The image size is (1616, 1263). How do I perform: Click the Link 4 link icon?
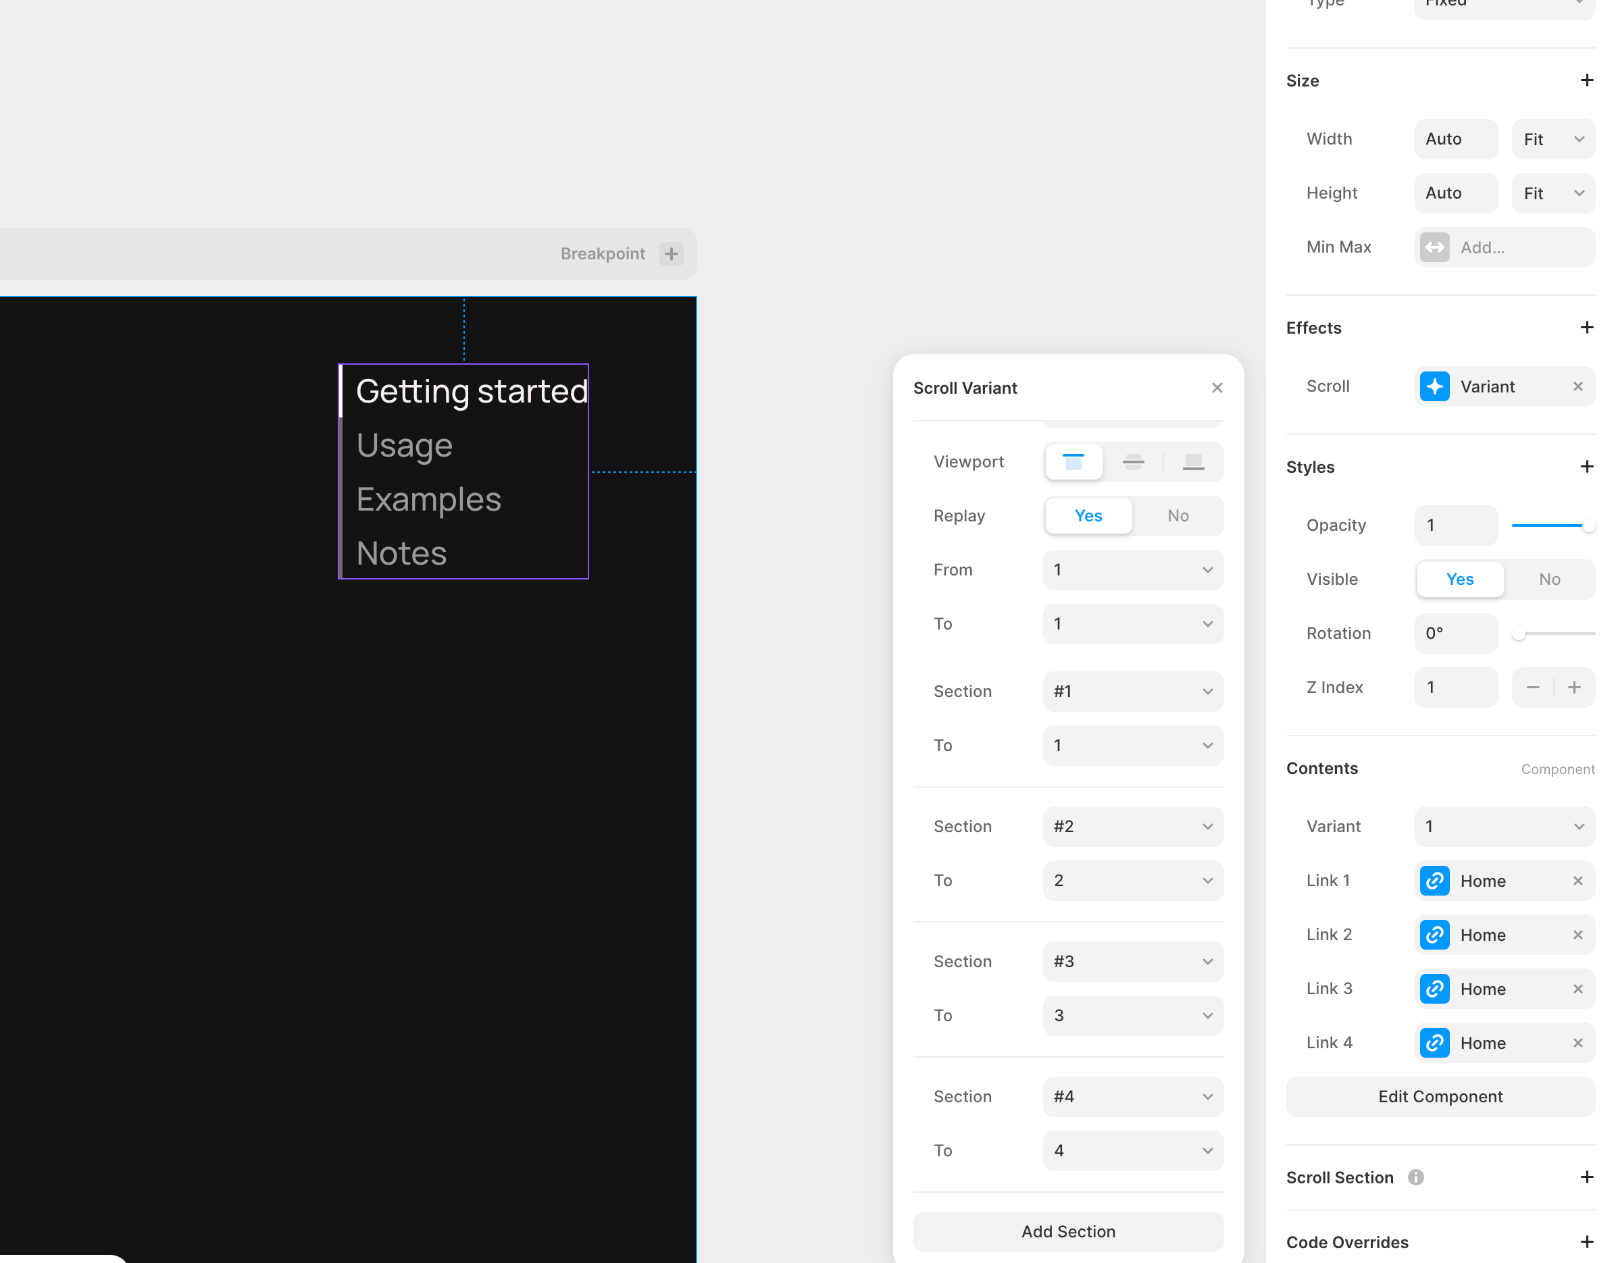tap(1435, 1043)
